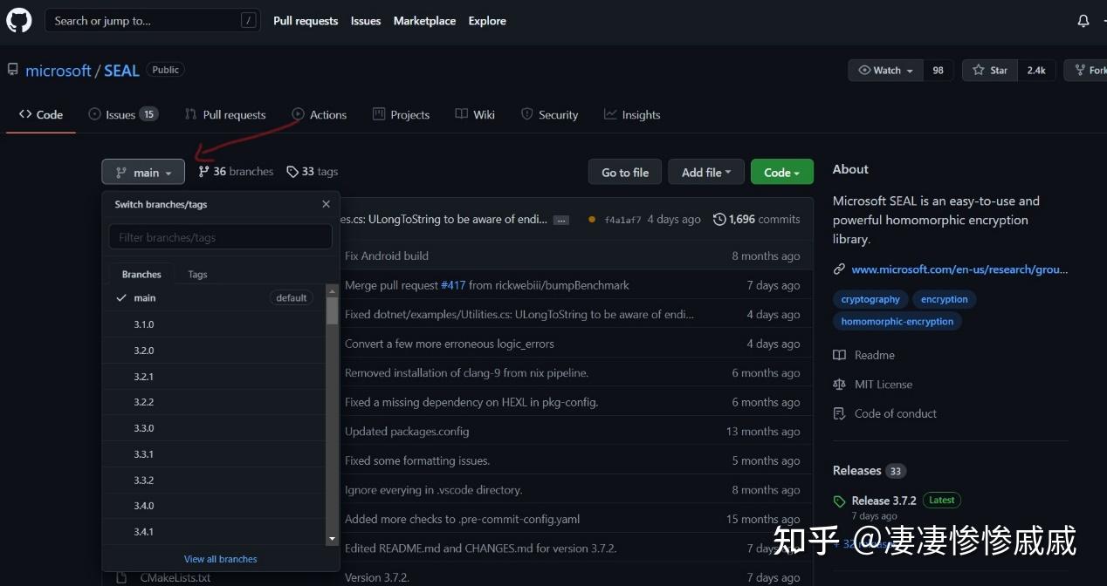
Task: Click the branch filter input field
Action: click(220, 236)
